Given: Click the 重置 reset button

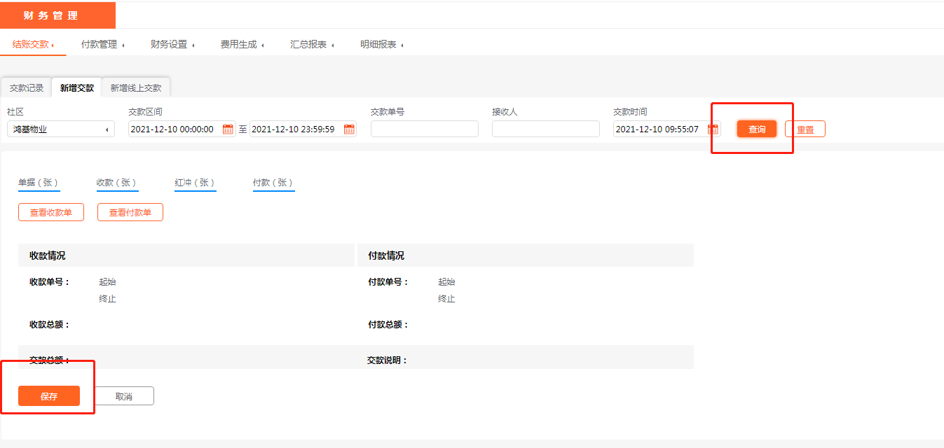Looking at the screenshot, I should [805, 129].
